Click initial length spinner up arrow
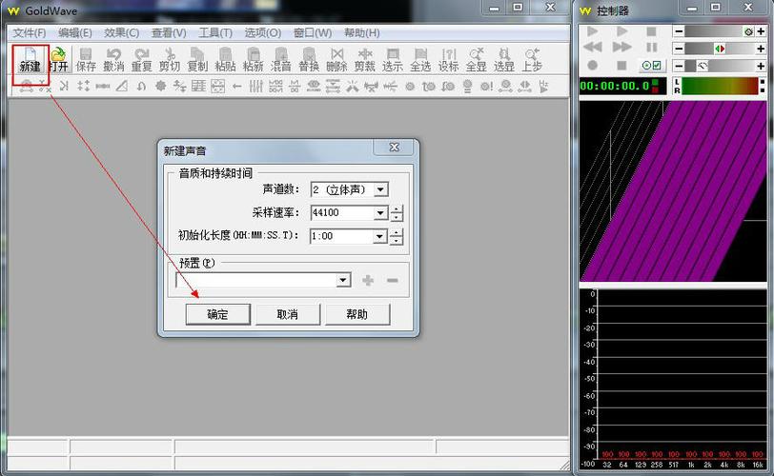The height and width of the screenshot is (476, 774). tap(397, 232)
